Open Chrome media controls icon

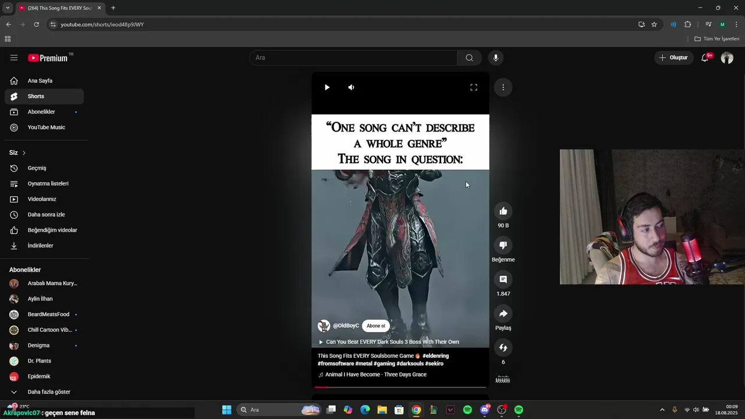click(x=708, y=24)
